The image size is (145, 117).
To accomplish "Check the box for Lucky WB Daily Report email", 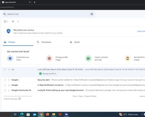I will click(5, 69).
